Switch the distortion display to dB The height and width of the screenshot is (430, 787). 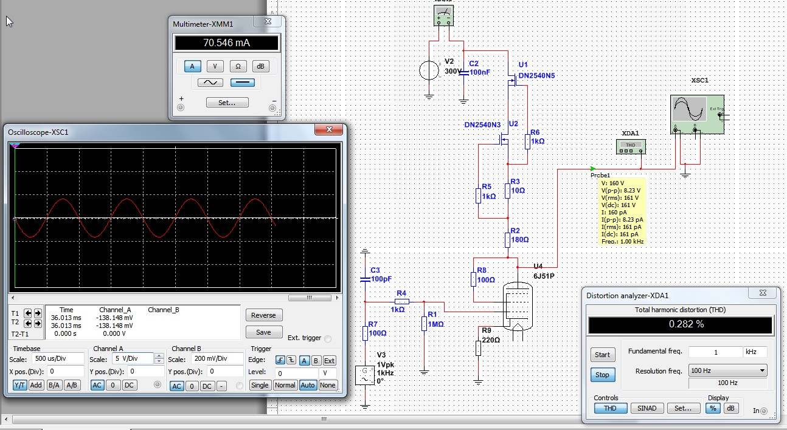[730, 408]
